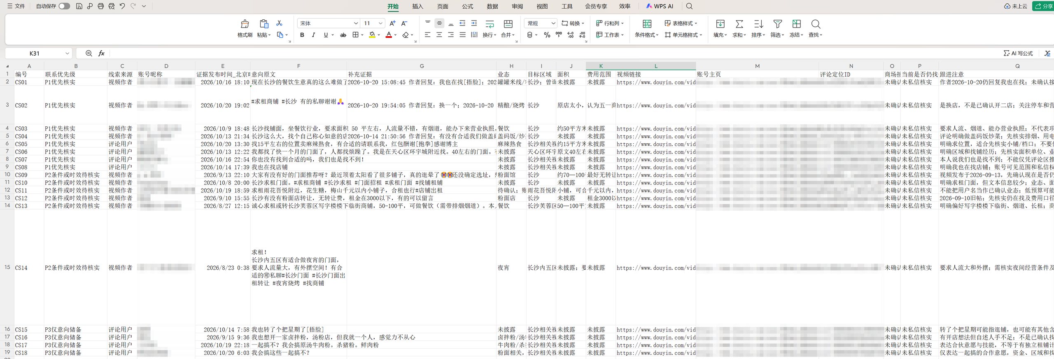Click the yellow fill color button
Viewport: 1054px width, 359px height.
(x=372, y=35)
